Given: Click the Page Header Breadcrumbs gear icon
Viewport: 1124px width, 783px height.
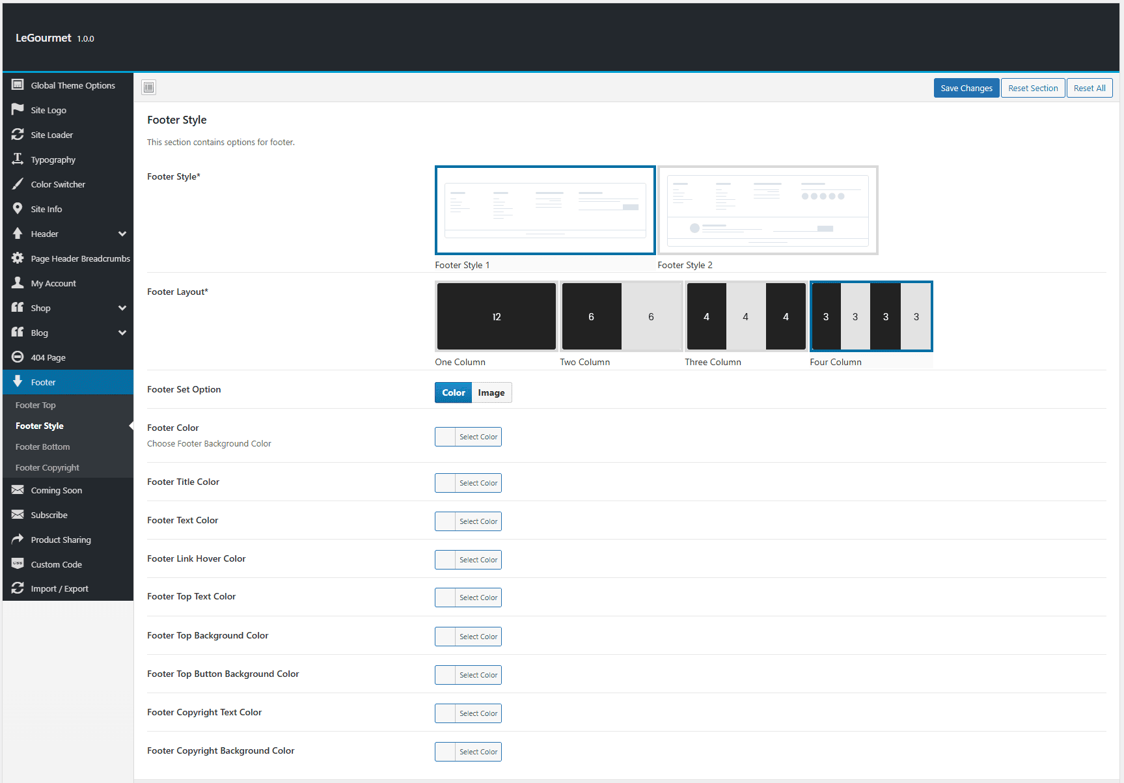Looking at the screenshot, I should point(18,258).
